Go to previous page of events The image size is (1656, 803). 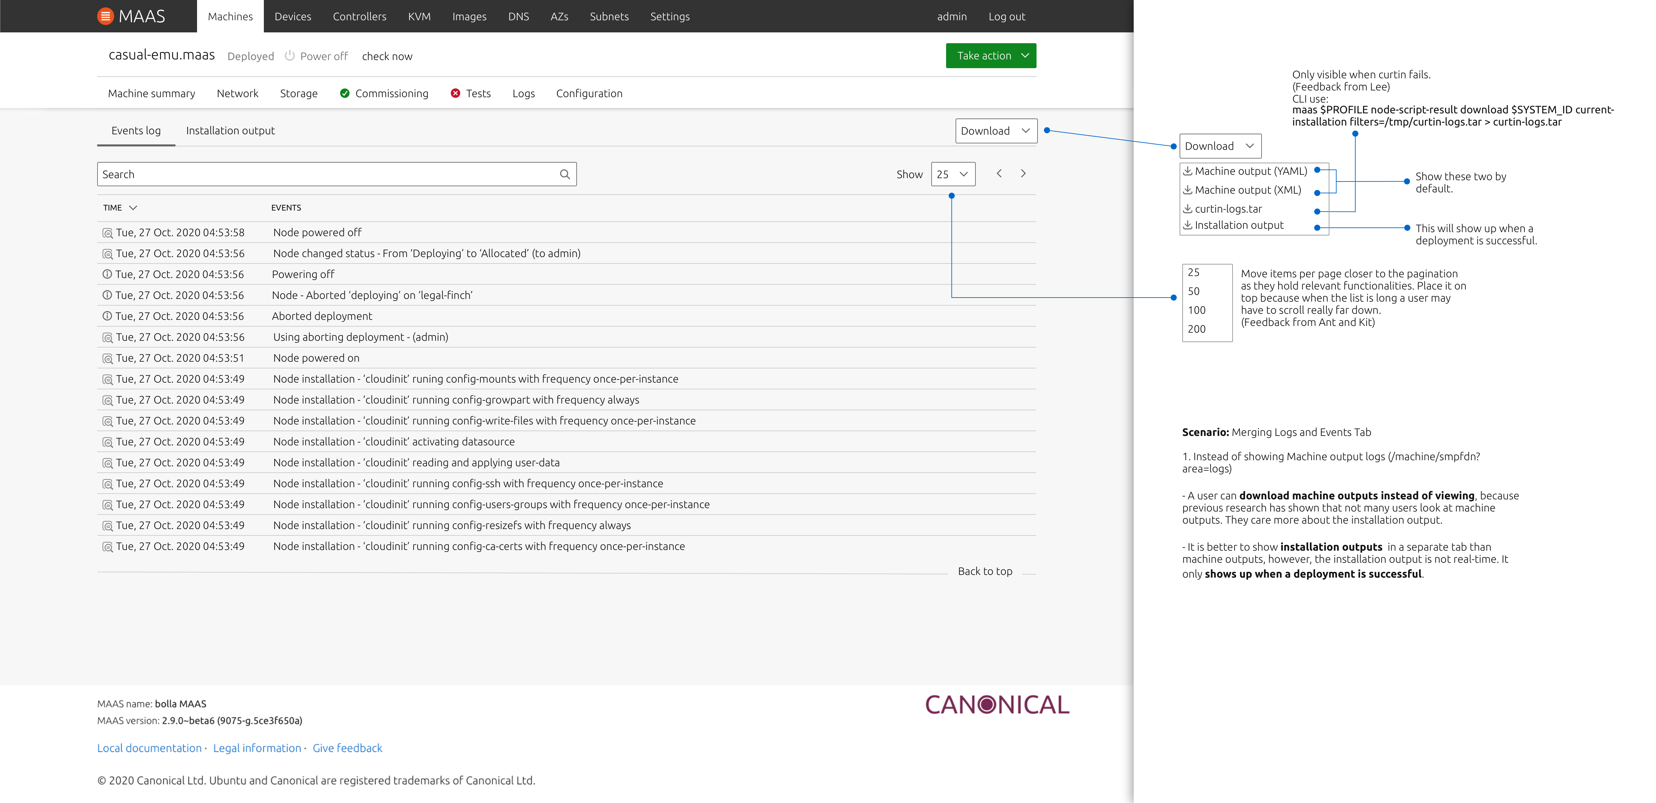[x=999, y=173]
